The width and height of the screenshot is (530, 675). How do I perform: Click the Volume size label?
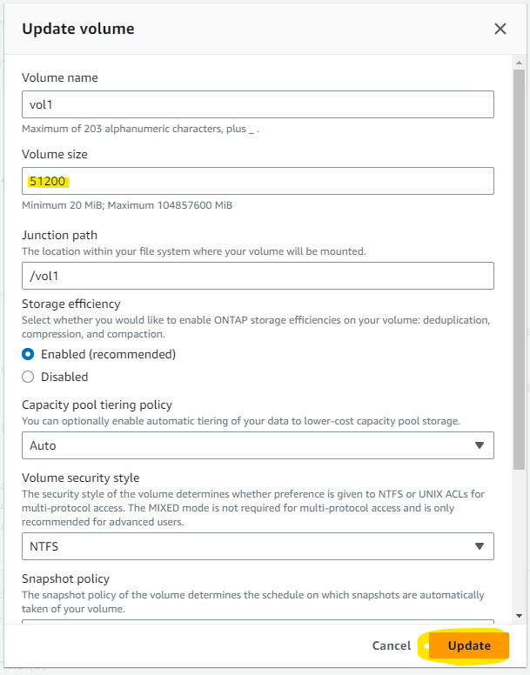(x=54, y=154)
